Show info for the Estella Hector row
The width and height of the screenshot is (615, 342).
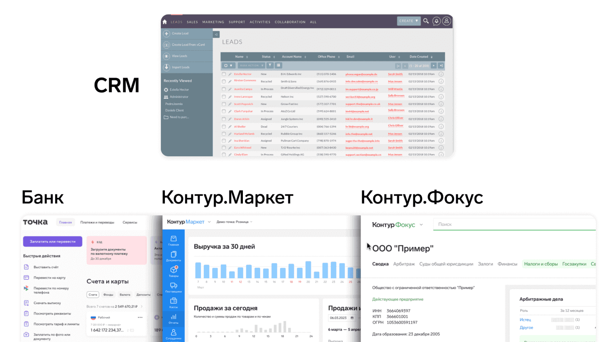click(x=441, y=74)
